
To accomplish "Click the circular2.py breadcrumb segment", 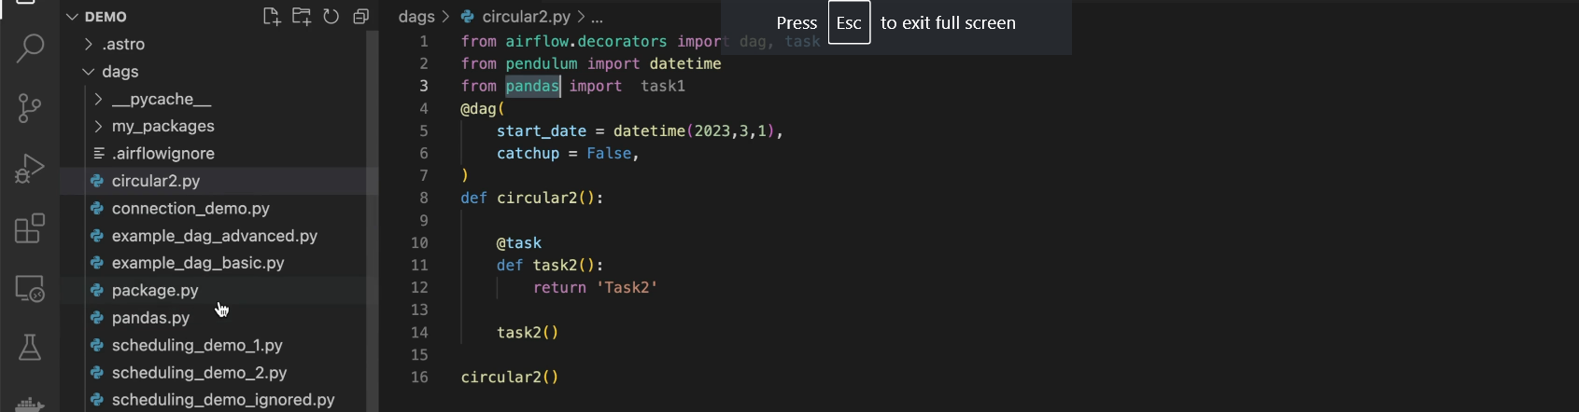I will point(526,17).
